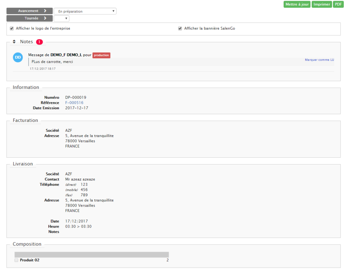This screenshot has width=345, height=270.
Task: Export using the PDF button
Action: 338,4
